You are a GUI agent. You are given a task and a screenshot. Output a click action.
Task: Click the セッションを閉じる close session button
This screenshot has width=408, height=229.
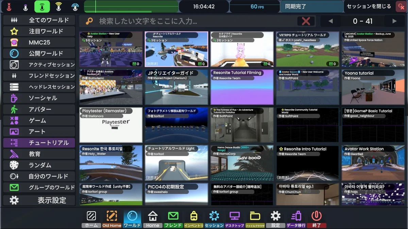369,6
